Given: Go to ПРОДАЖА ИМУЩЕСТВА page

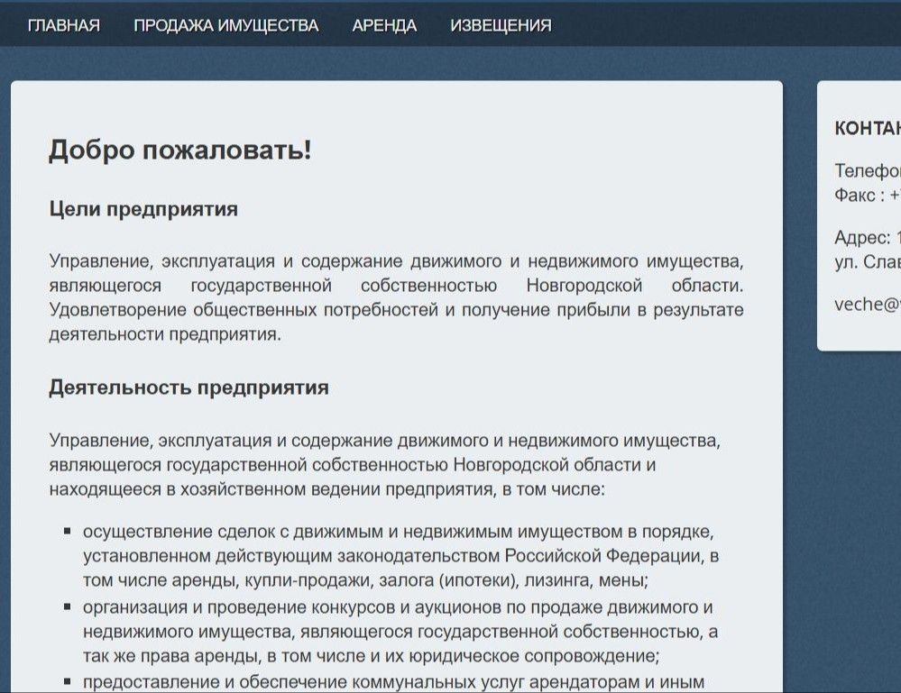Looking at the screenshot, I should [225, 25].
